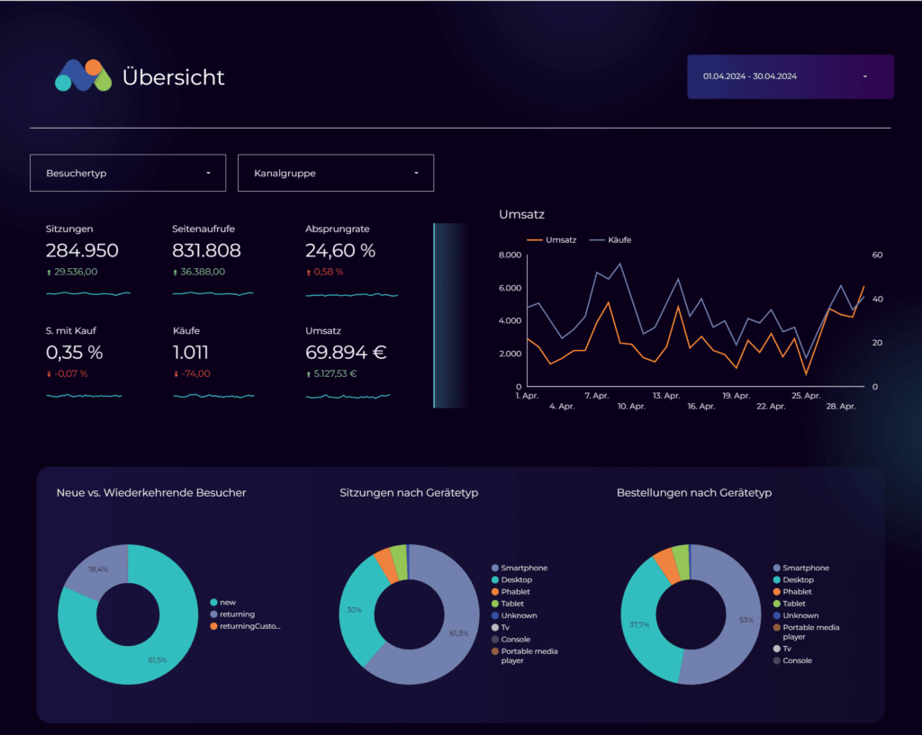Expand the Besuchertyp filter dropdown
This screenshot has width=922, height=735.
pos(127,173)
